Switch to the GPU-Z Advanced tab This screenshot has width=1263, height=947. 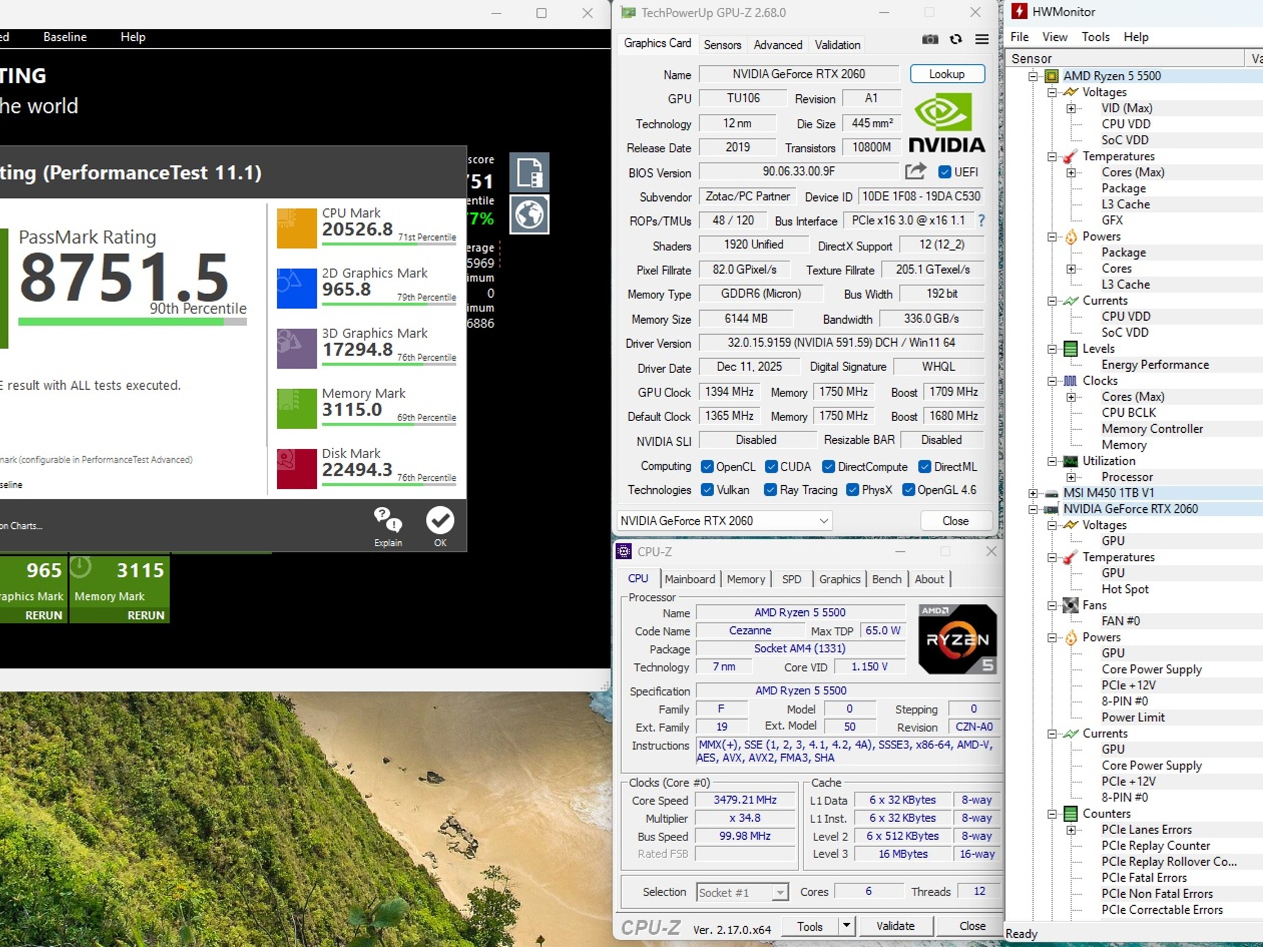[778, 44]
